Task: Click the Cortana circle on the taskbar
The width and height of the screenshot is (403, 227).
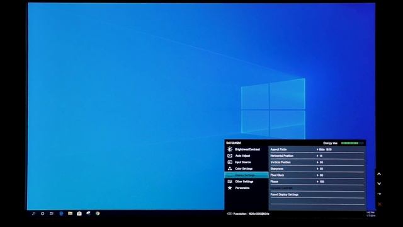Action: [42, 213]
